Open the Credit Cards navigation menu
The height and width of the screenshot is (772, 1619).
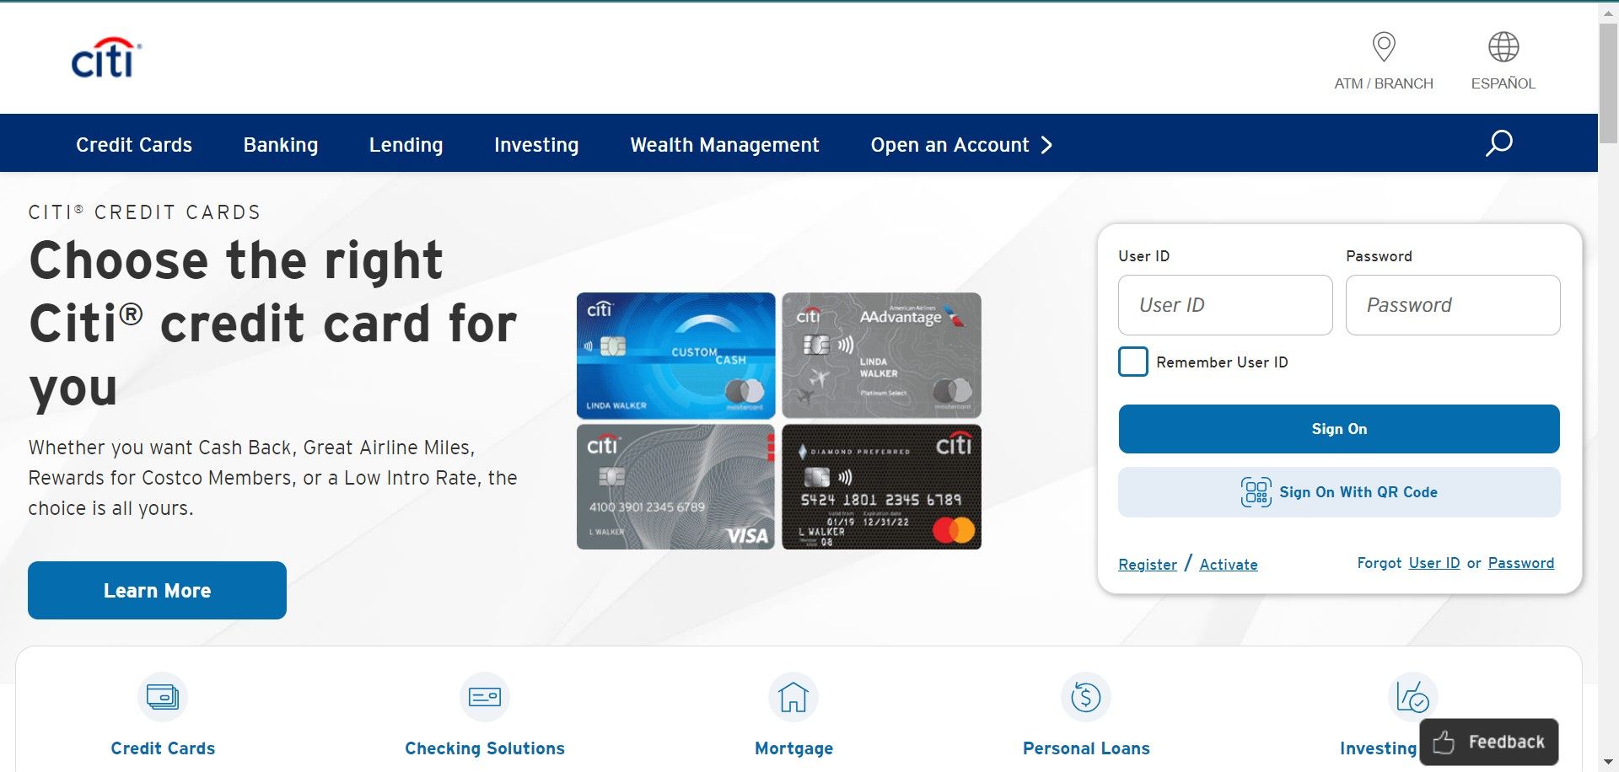(x=134, y=145)
